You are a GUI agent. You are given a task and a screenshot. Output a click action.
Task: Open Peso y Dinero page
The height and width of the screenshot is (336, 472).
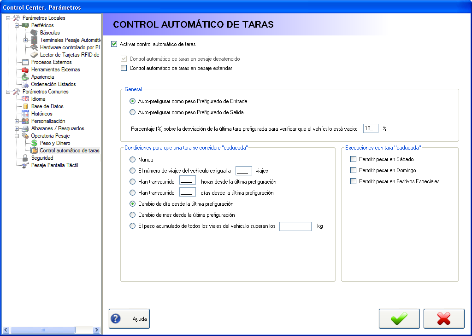(x=55, y=143)
